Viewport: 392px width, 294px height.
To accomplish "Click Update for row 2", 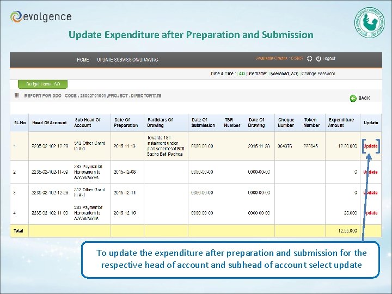I will point(371,172).
